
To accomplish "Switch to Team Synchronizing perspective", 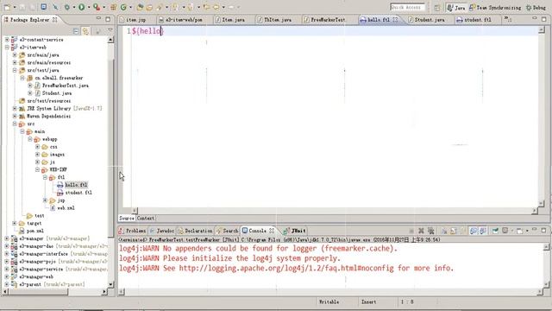I will point(495,8).
